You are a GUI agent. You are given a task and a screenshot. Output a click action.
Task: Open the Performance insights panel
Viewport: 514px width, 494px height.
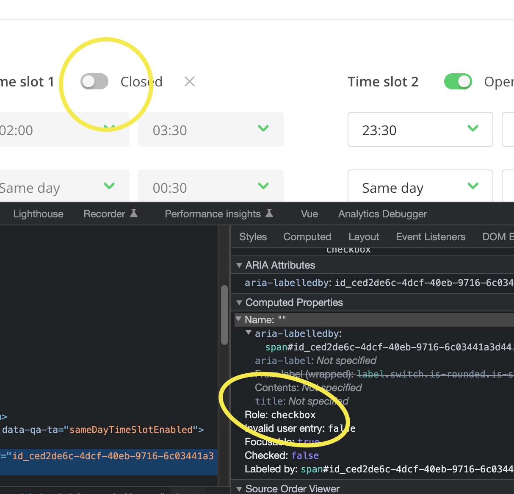(213, 214)
